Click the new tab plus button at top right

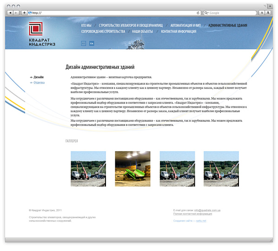pos(270,6)
